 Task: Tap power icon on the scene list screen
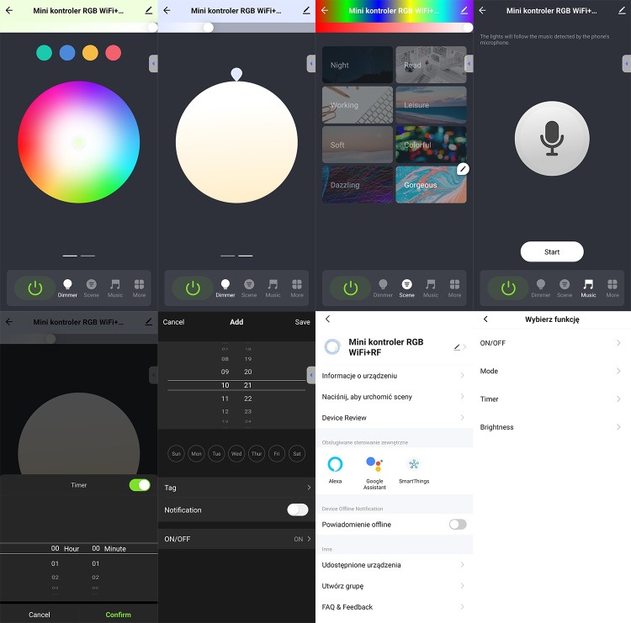pos(351,288)
